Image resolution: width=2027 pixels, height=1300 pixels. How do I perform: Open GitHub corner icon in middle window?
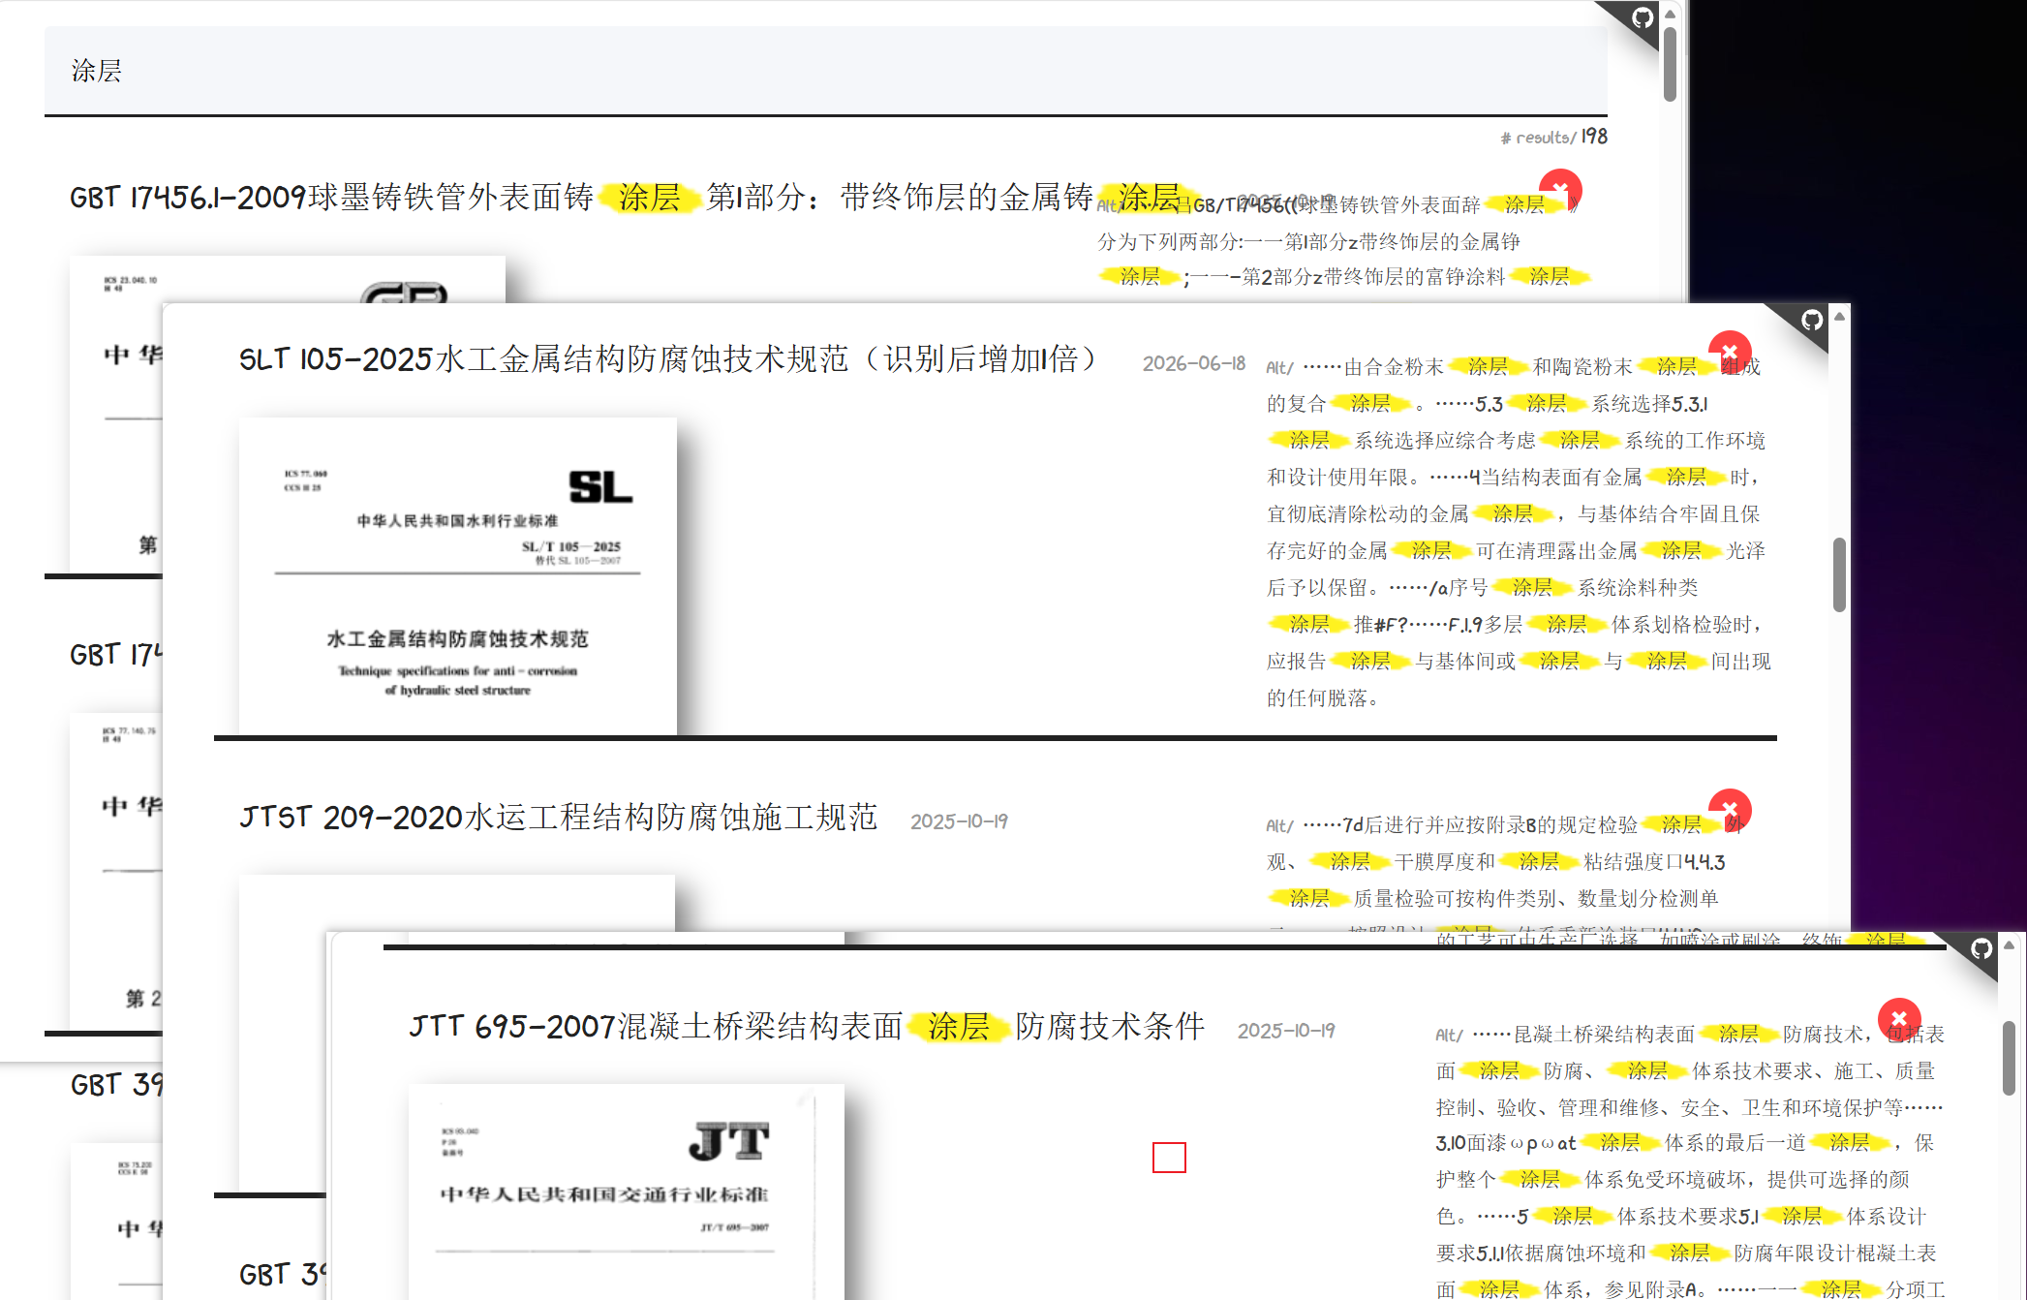1811,321
